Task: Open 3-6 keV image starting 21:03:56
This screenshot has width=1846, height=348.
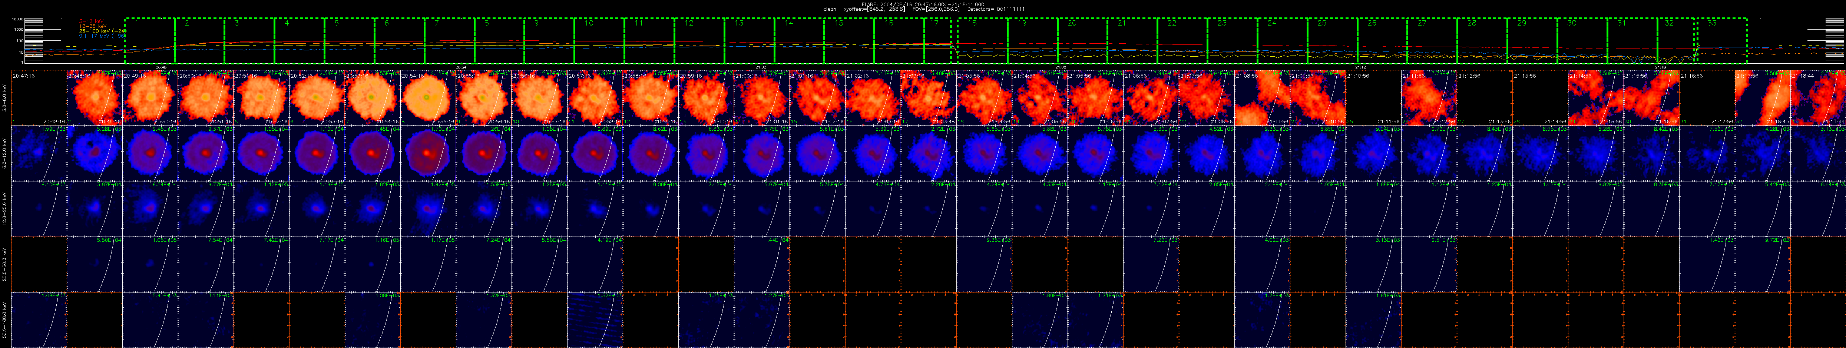Action: [983, 98]
